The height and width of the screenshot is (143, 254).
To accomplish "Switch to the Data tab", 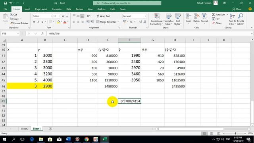I will coord(69,9).
